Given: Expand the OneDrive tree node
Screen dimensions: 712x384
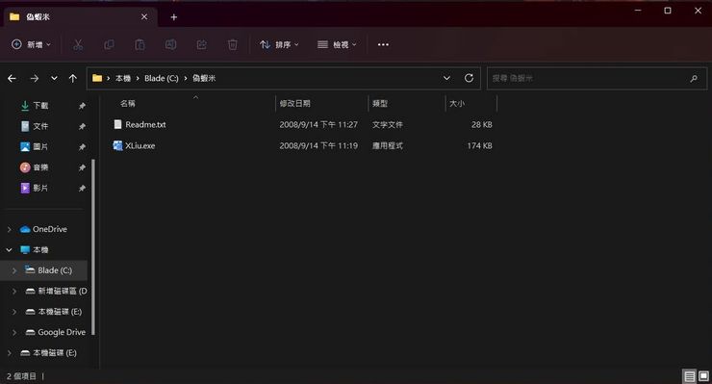Looking at the screenshot, I should click(x=9, y=229).
